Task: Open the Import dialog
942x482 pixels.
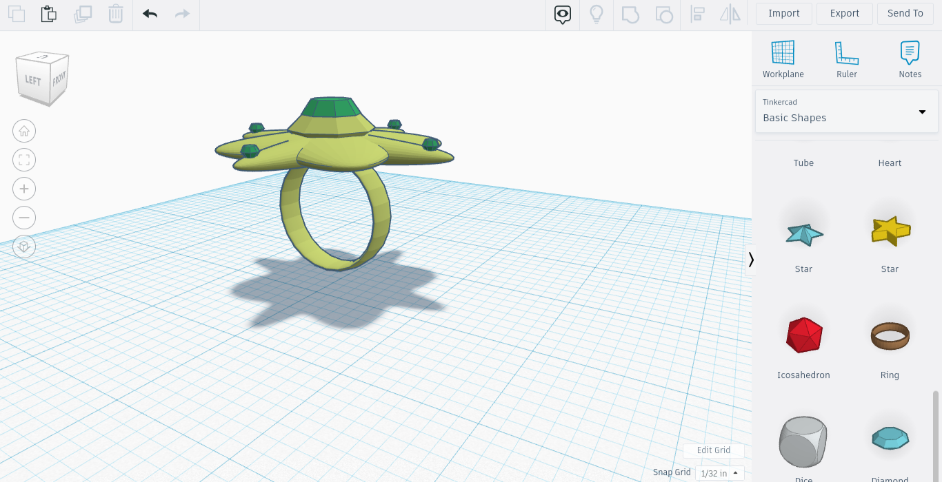Action: [x=784, y=14]
